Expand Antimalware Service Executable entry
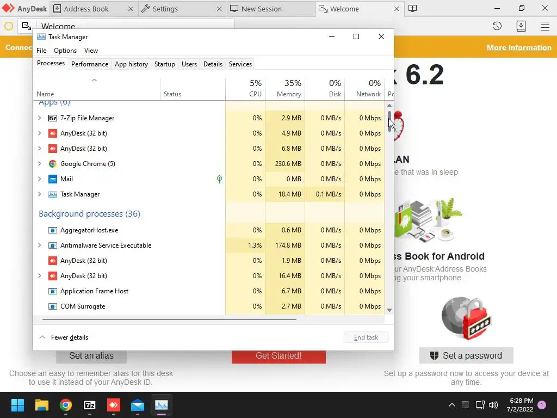 coord(39,245)
